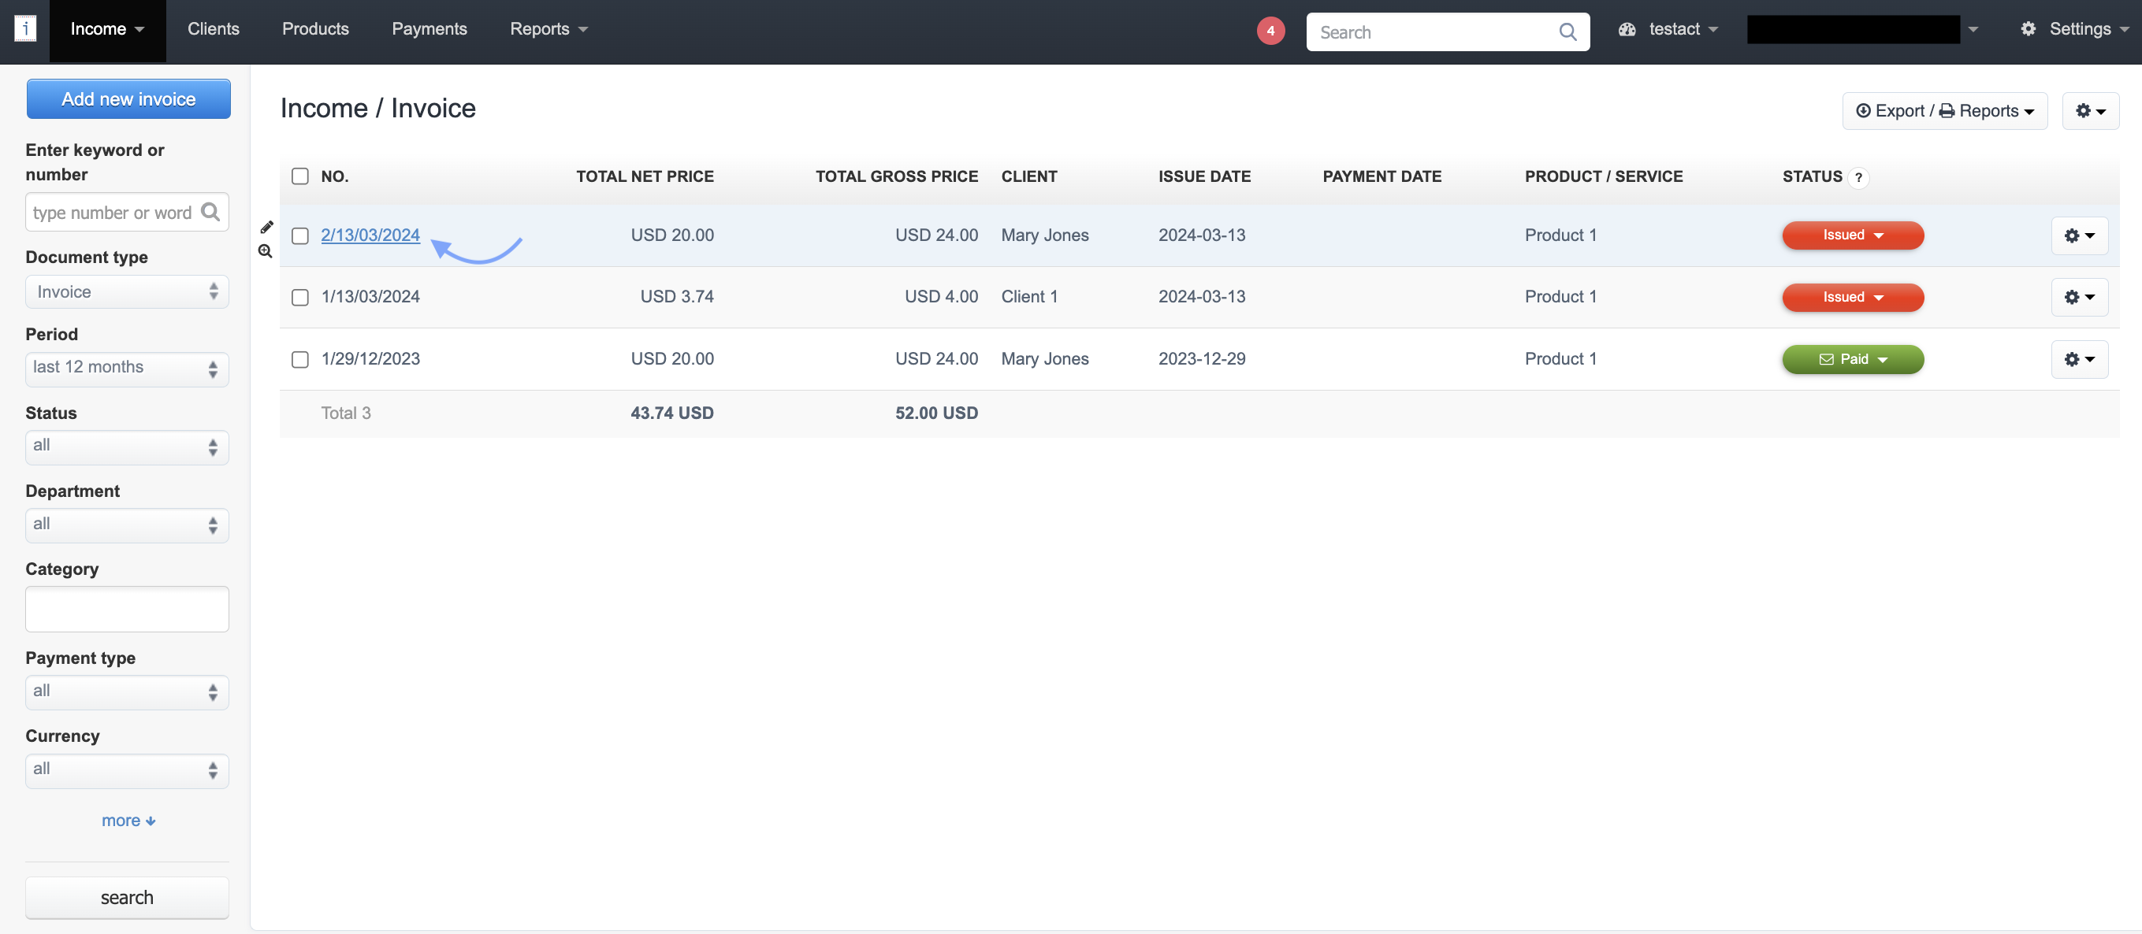Open the Payments menu item
This screenshot has height=934, width=2142.
(429, 29)
